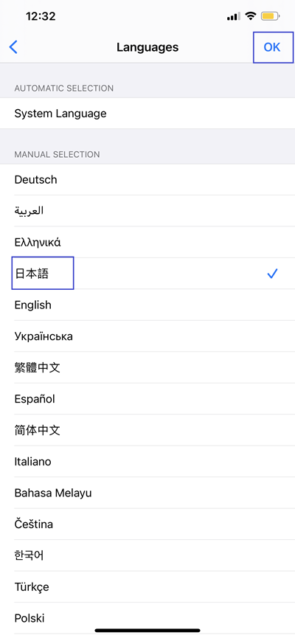
Task: Tap the back chevron icon
Action: [x=13, y=47]
